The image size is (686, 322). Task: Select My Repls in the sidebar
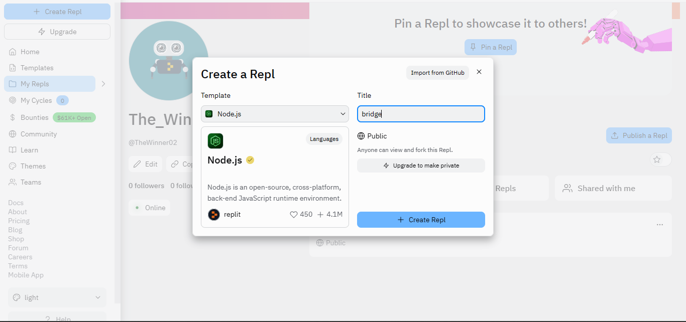point(50,84)
